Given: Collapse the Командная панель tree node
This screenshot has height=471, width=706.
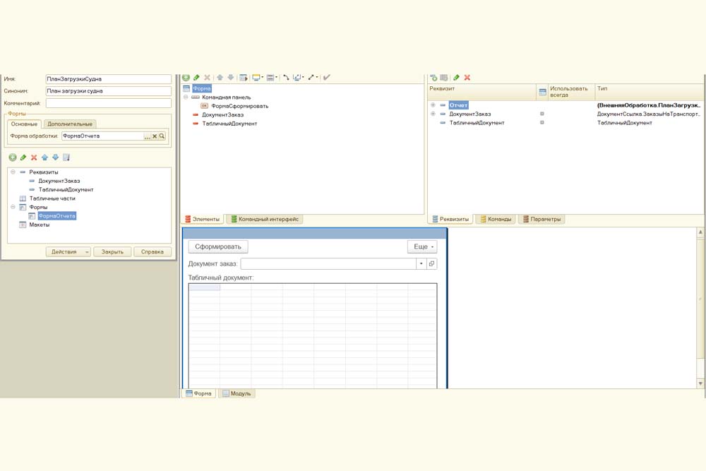Looking at the screenshot, I should [186, 97].
